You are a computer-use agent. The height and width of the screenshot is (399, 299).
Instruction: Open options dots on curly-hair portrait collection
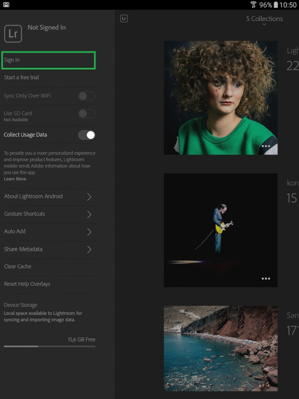[x=266, y=146]
